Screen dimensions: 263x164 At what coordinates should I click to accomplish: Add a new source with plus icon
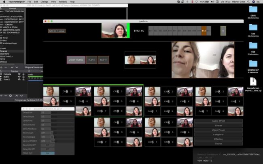point(2,95)
